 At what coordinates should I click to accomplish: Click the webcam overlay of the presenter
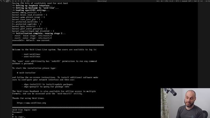coord(185,103)
